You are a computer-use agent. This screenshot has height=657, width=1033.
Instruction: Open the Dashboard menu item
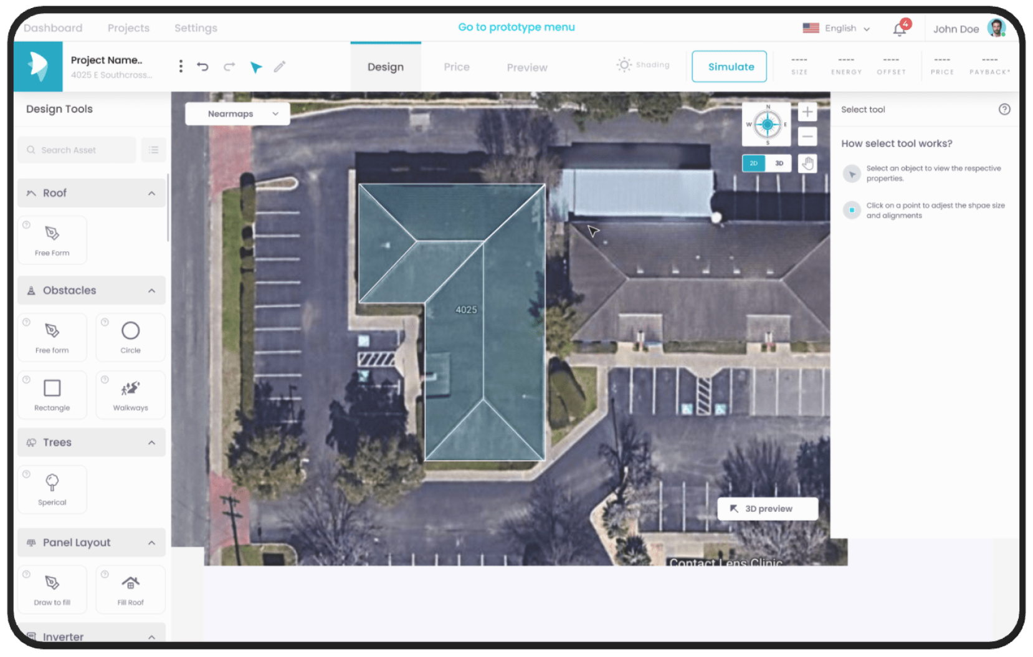pos(53,28)
